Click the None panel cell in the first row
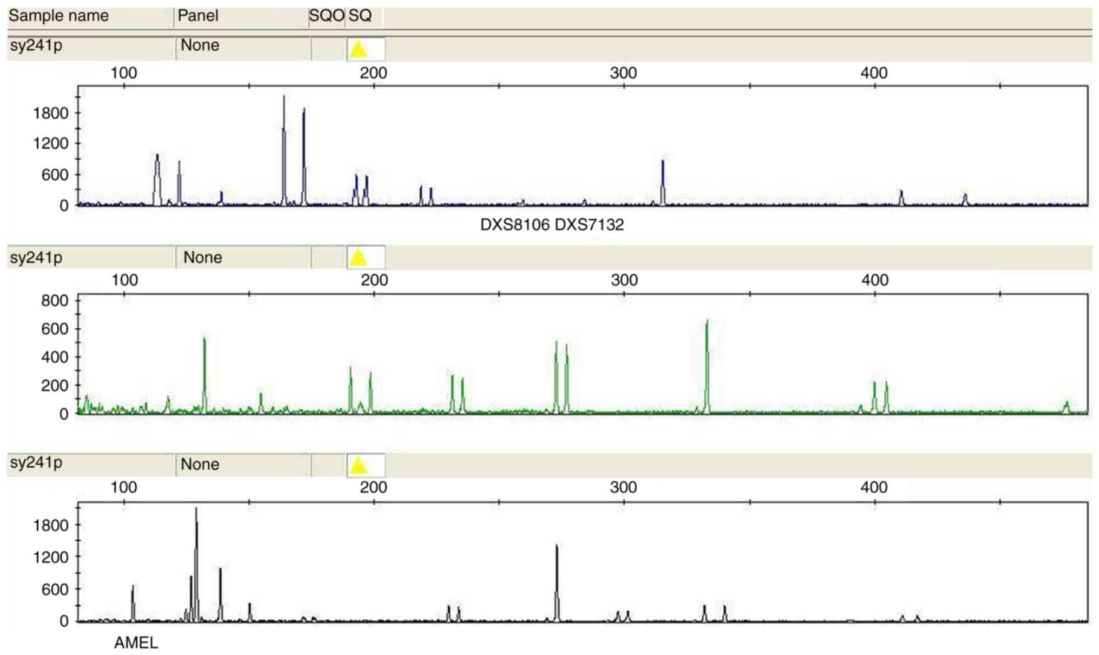 pyautogui.click(x=200, y=45)
